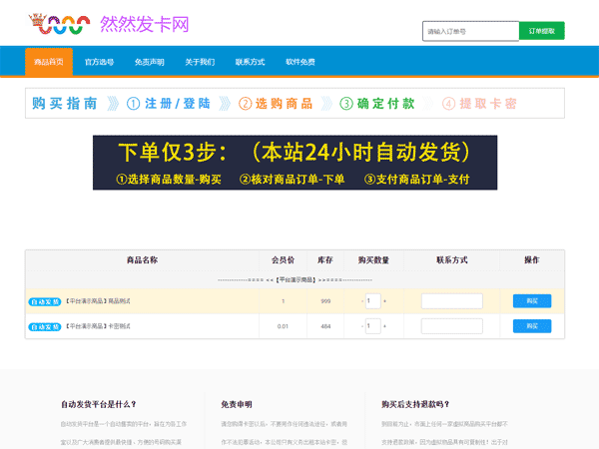Click the 自动发货 badge on 商品测试 row
Viewport: 599px width, 449px height.
(45, 300)
